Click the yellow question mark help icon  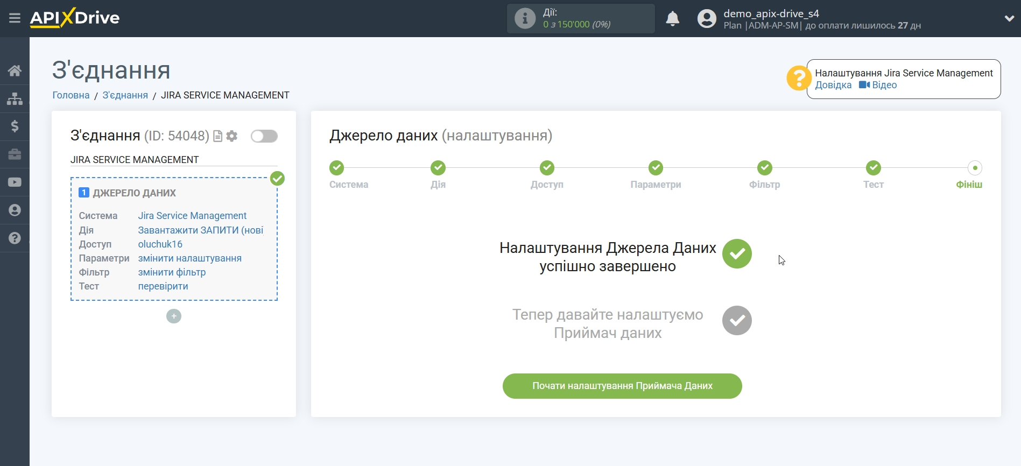point(799,79)
